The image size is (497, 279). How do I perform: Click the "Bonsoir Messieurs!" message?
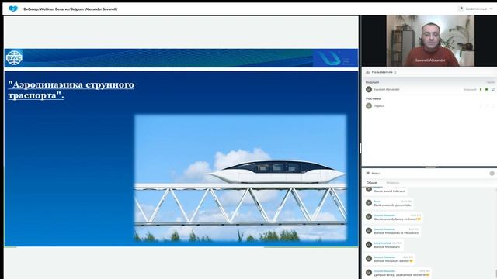click(388, 245)
